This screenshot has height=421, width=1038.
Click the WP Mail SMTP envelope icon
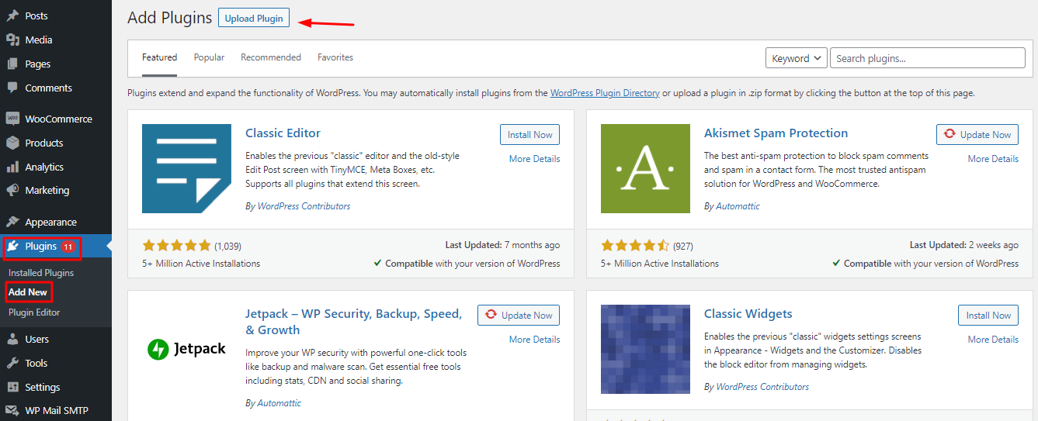[x=12, y=411]
